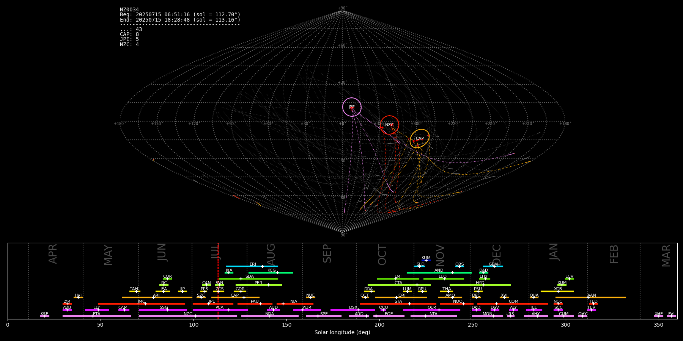Click the ERI shower bar label
This screenshot has width=683, height=341.
pos(253,264)
